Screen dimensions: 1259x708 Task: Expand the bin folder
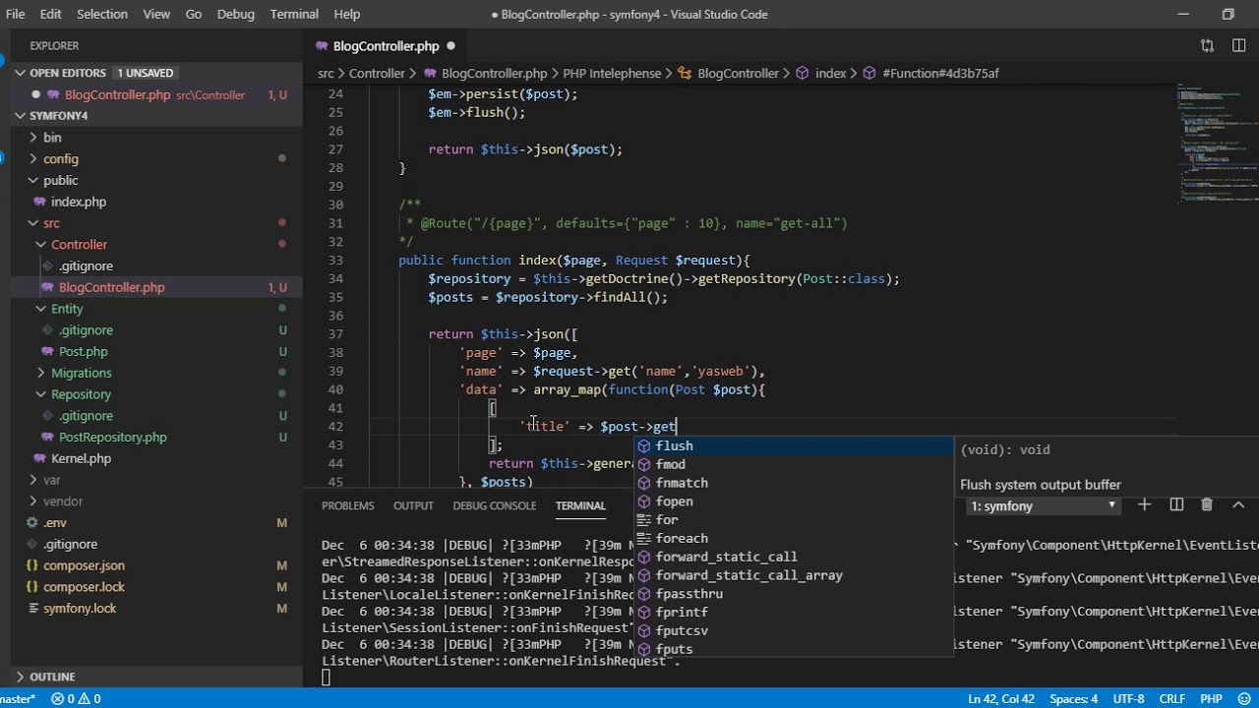tap(33, 137)
